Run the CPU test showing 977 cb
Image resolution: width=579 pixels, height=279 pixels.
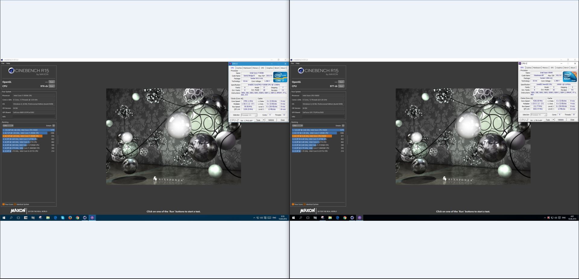[341, 86]
